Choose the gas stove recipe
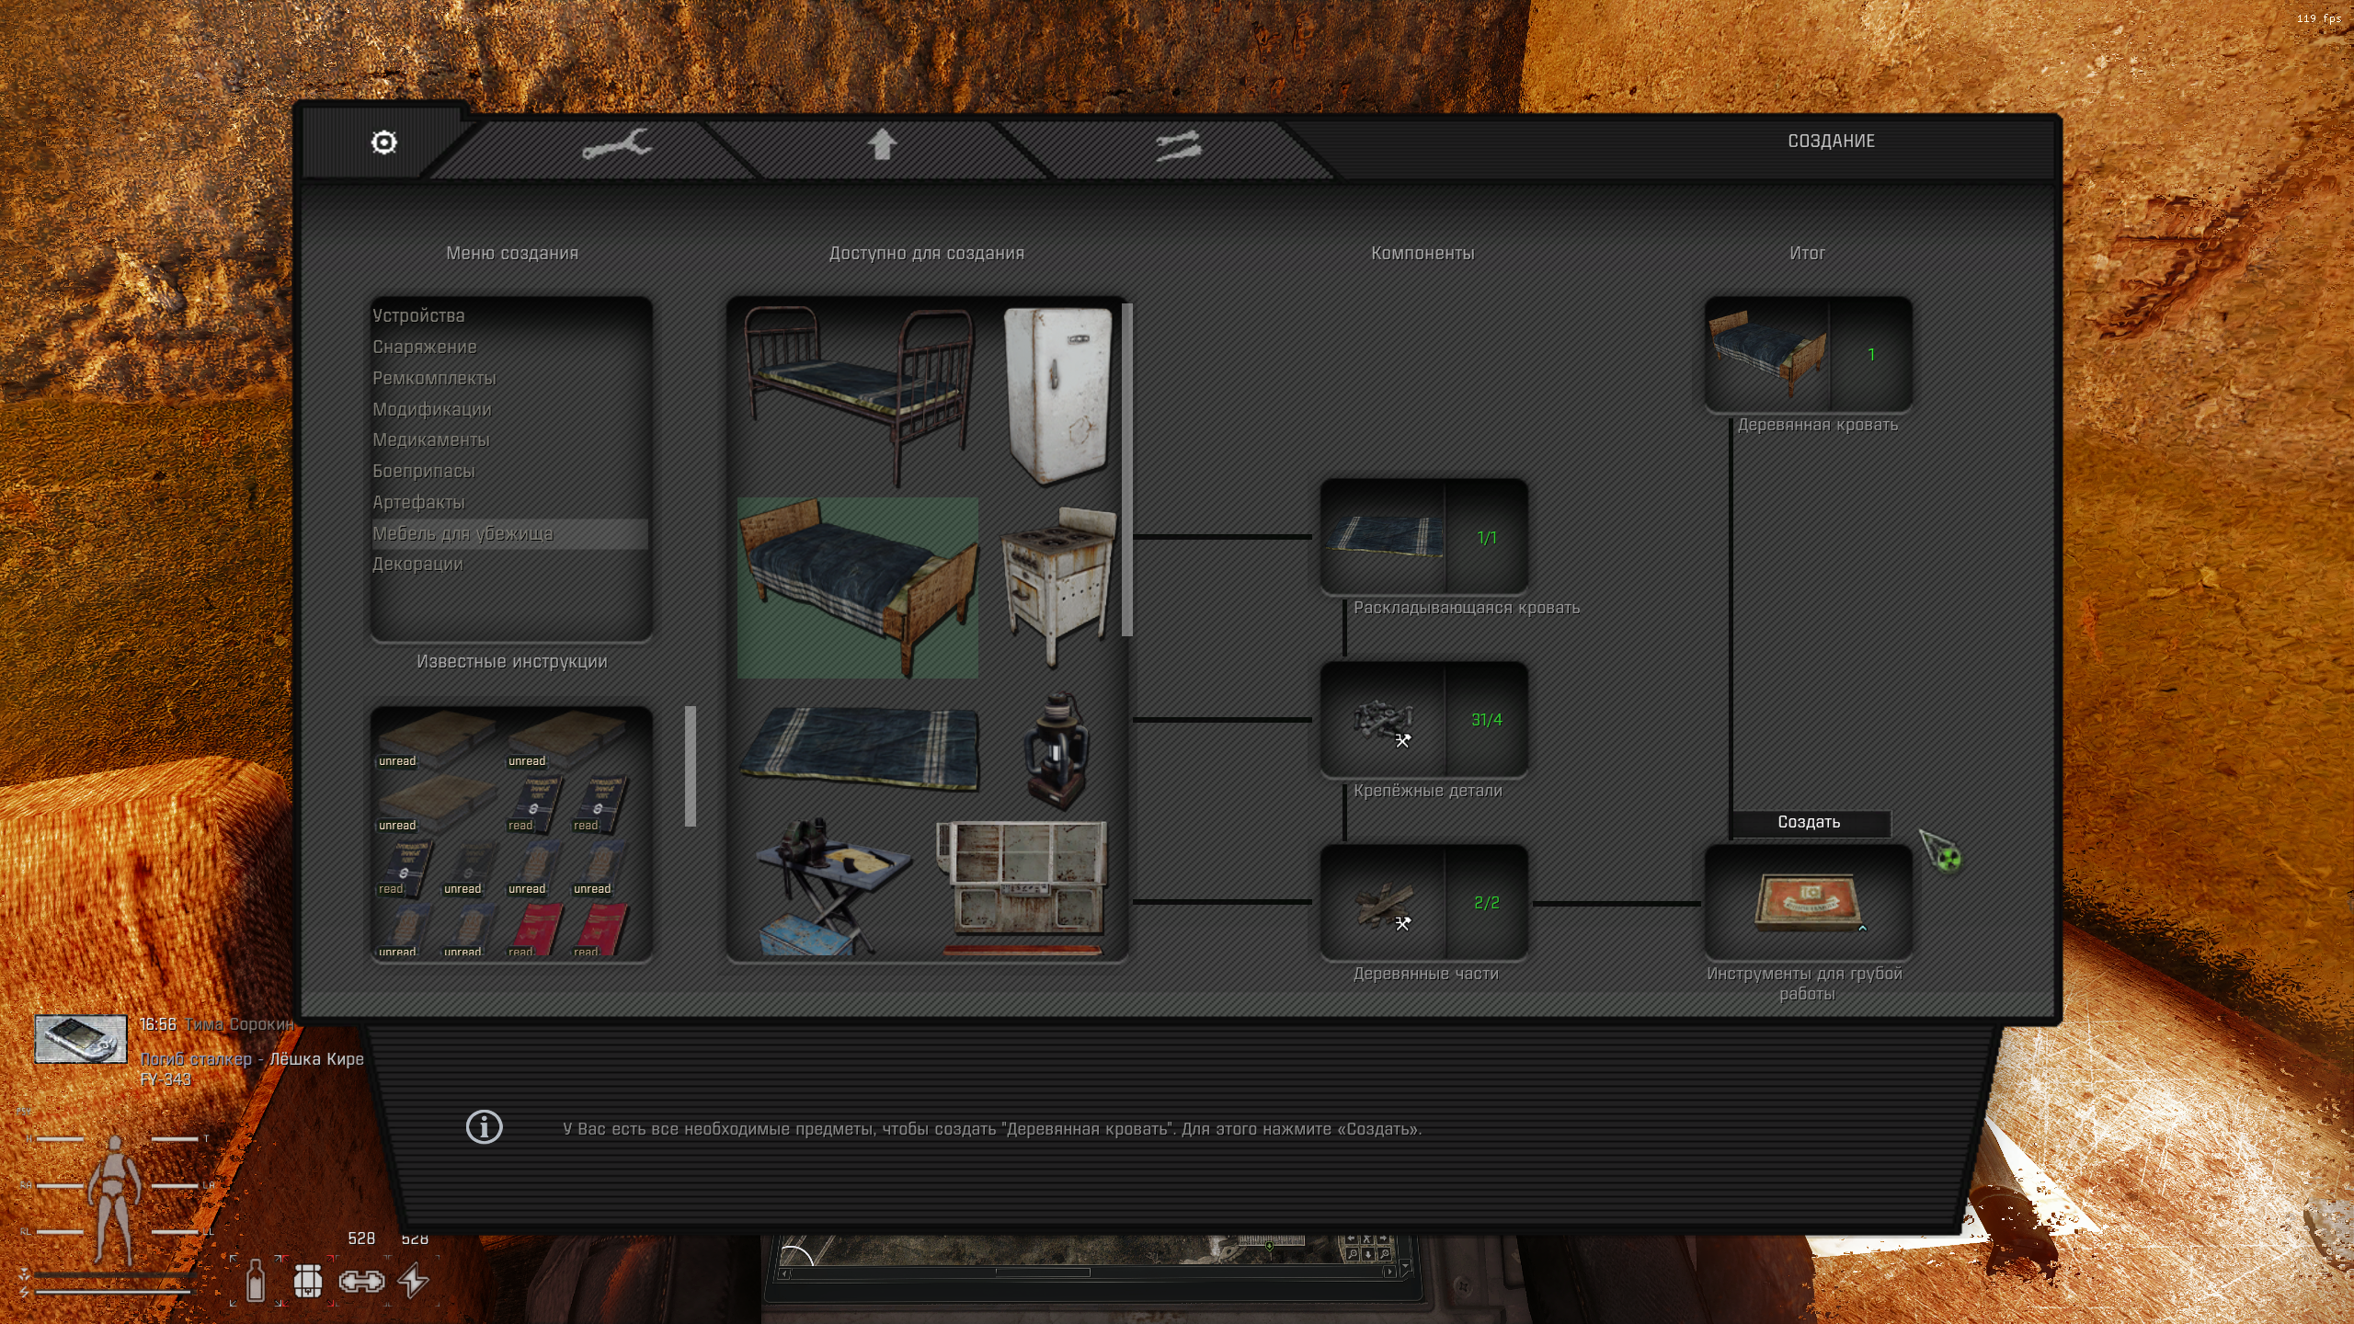Screen dimensions: 2354x1324 [1057, 585]
